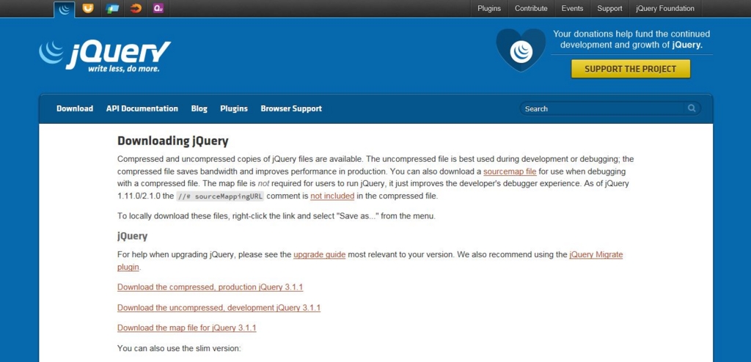The width and height of the screenshot is (751, 362).
Task: Click the heart donation icon
Action: [x=521, y=51]
